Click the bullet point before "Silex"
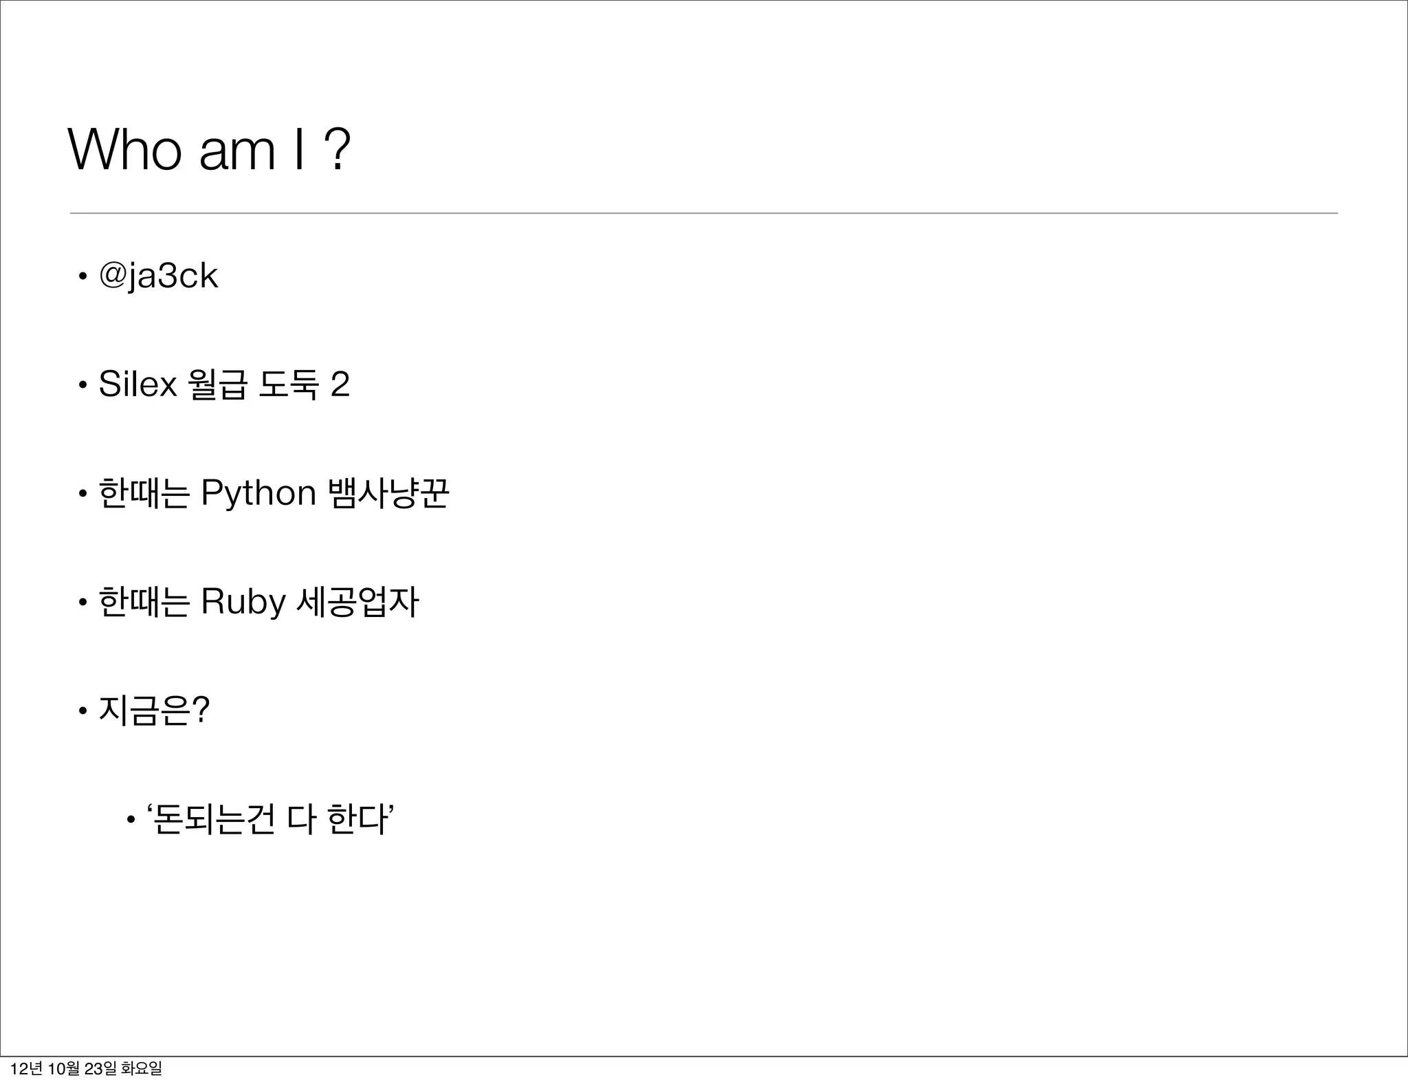 coord(82,386)
